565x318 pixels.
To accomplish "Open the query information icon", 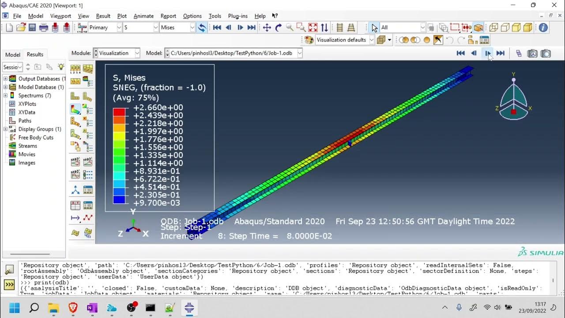I will click(543, 27).
